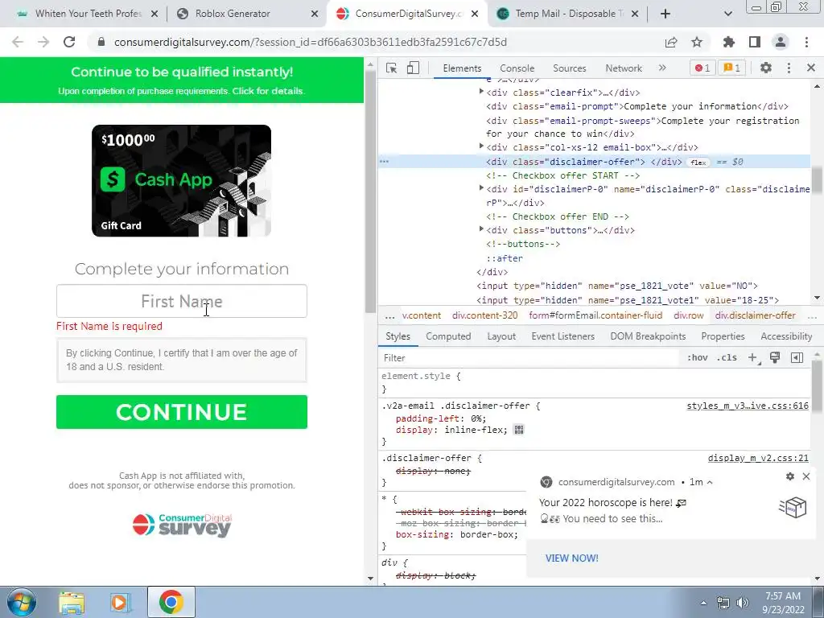The height and width of the screenshot is (618, 824).
Task: Open the Windows Start button
Action: click(22, 602)
